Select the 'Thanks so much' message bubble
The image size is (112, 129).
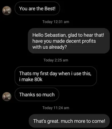point(37,94)
